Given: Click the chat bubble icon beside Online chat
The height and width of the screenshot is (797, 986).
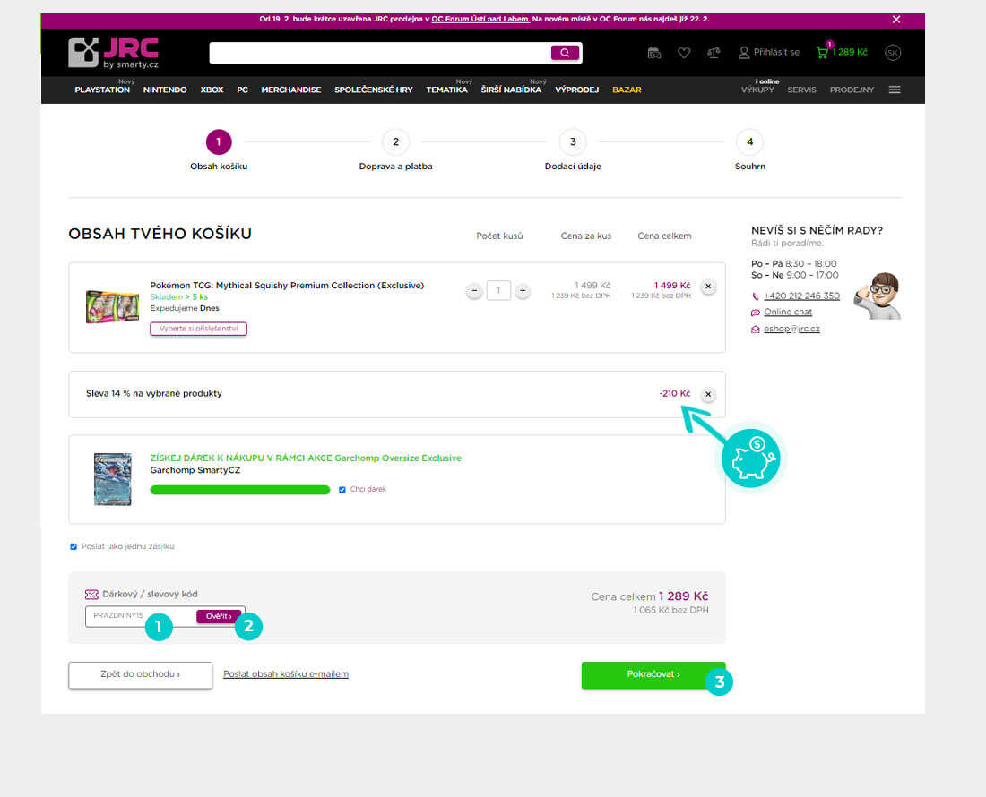Looking at the screenshot, I should coord(756,313).
